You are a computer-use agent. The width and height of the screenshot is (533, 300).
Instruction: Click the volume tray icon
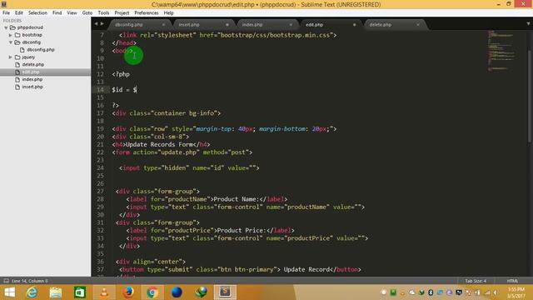click(496, 292)
